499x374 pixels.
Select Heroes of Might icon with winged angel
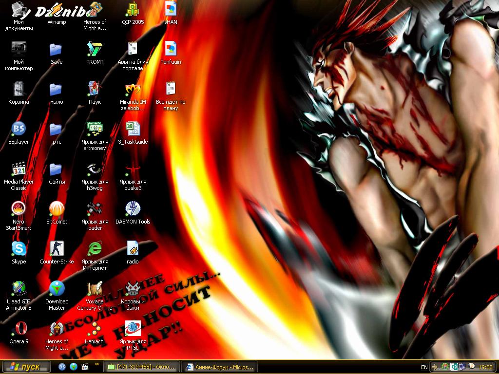(57, 336)
